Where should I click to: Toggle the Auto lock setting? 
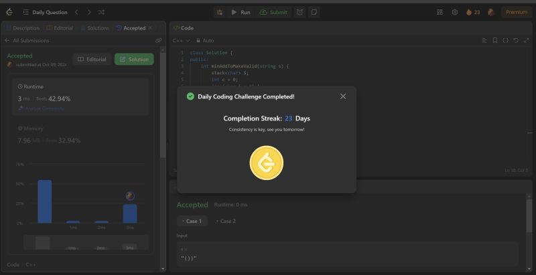205,41
